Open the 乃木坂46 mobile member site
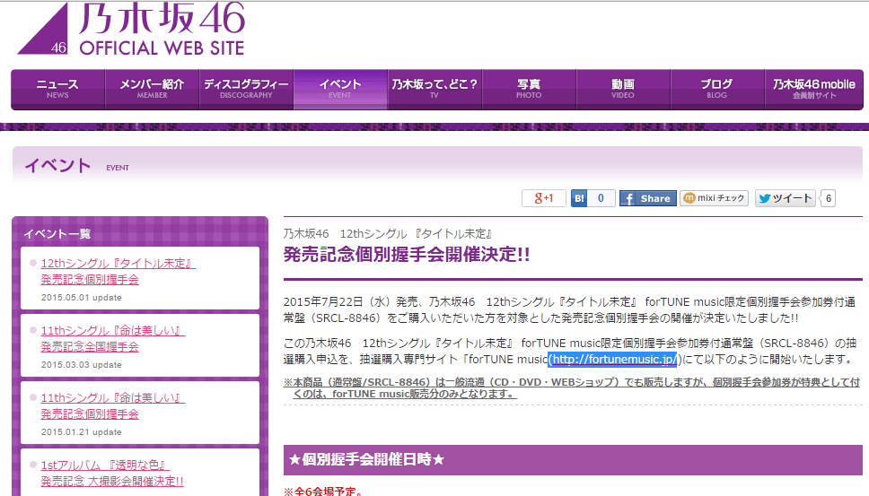The width and height of the screenshot is (869, 496). tap(813, 89)
